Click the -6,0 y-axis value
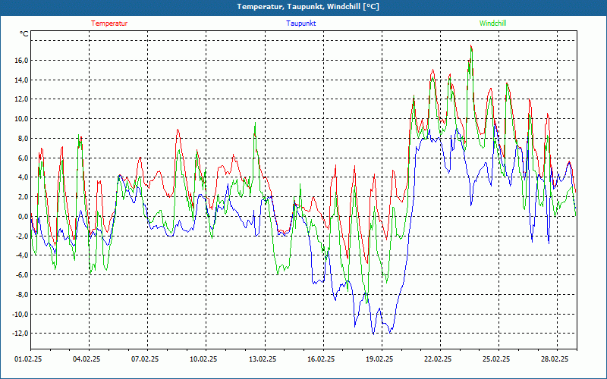This screenshot has width=607, height=379. [x=22, y=275]
